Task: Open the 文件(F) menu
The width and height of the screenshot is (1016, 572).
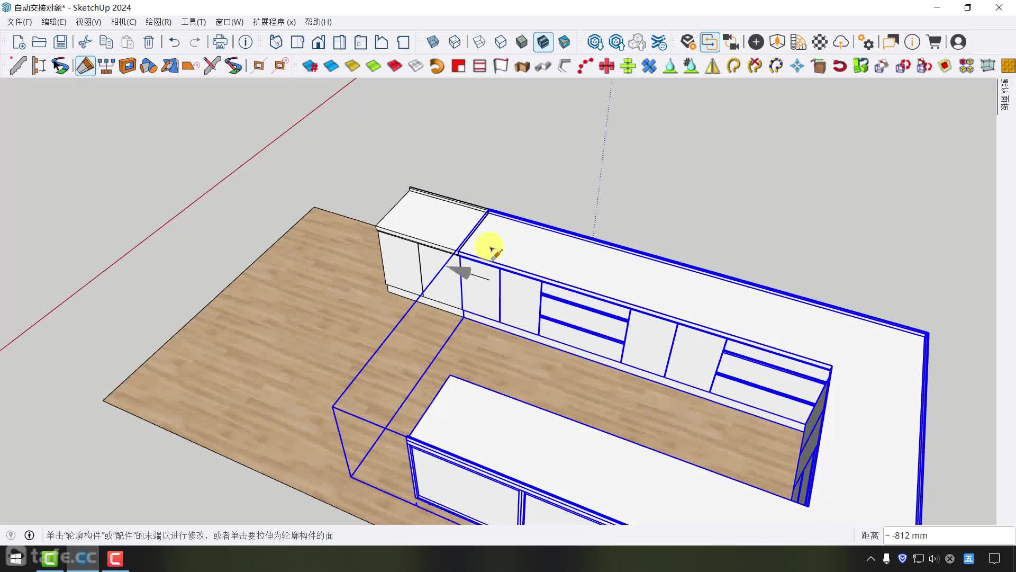Action: (x=19, y=22)
